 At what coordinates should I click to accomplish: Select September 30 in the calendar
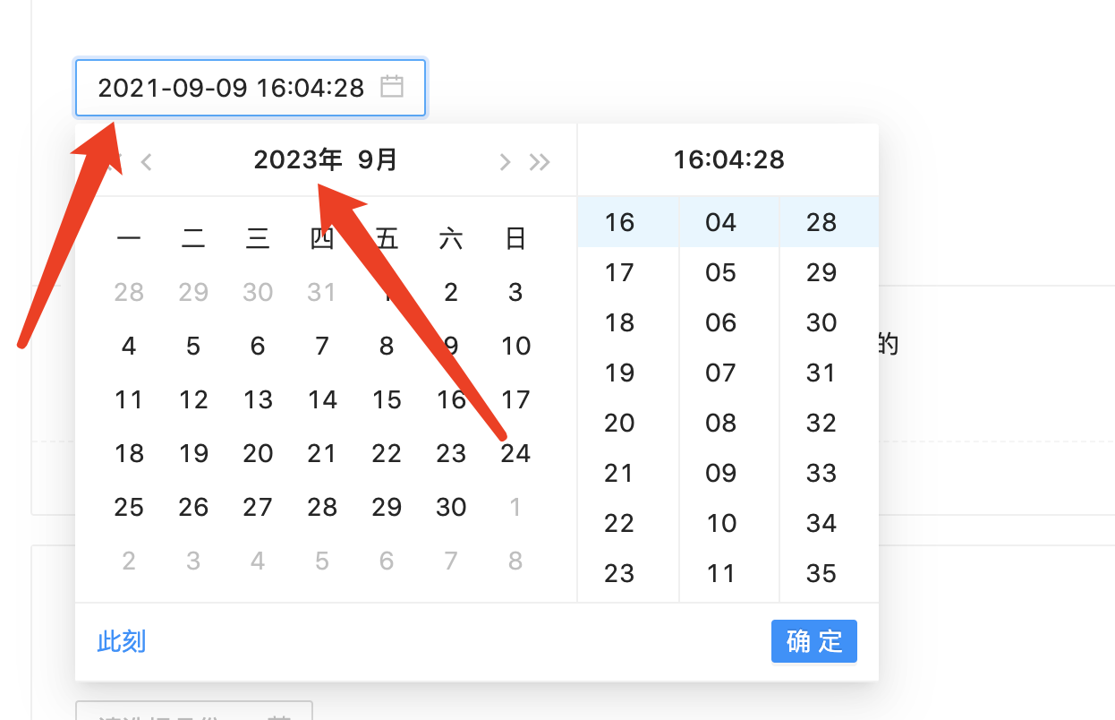[451, 507]
